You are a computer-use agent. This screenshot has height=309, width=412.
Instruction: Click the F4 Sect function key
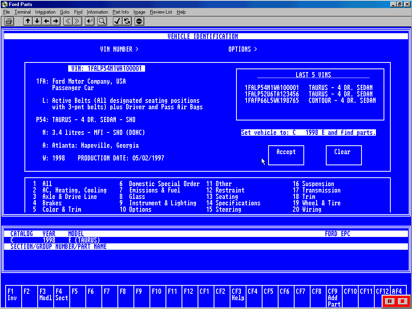[x=61, y=296]
